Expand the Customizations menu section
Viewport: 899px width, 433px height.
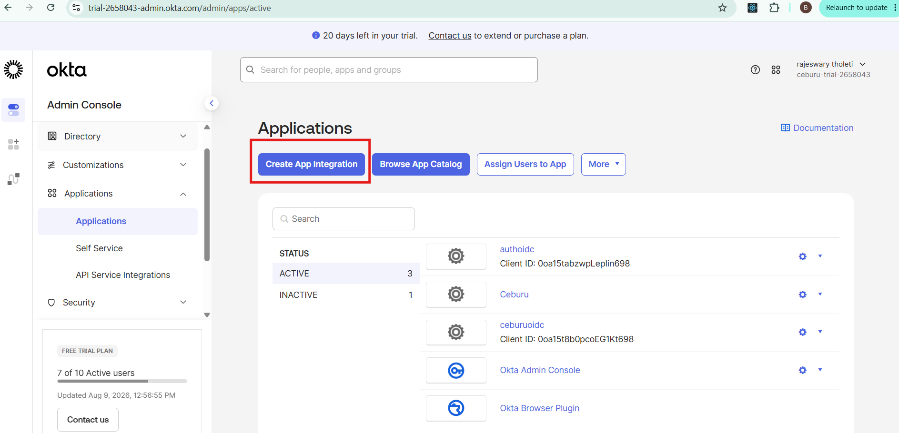click(117, 165)
